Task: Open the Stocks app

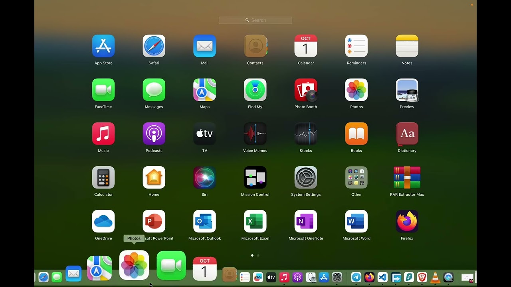Action: [306, 134]
